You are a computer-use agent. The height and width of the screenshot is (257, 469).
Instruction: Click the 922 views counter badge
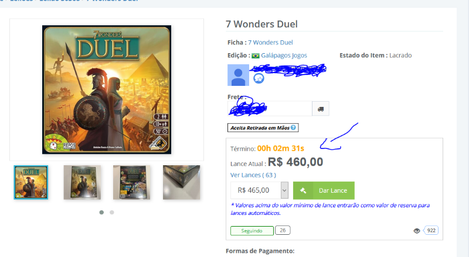(x=431, y=231)
